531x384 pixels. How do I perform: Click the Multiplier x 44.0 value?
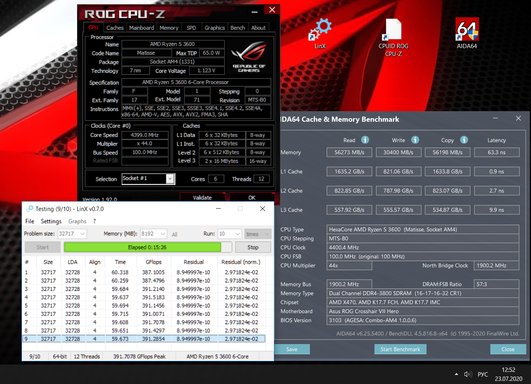145,144
